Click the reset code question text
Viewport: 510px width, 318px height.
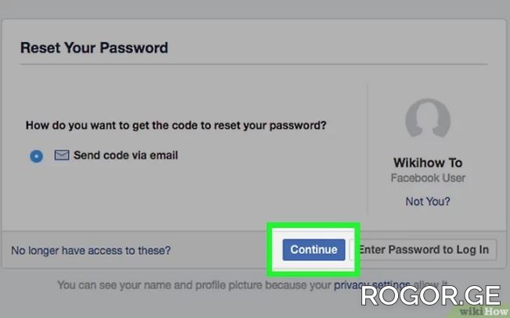click(x=176, y=125)
